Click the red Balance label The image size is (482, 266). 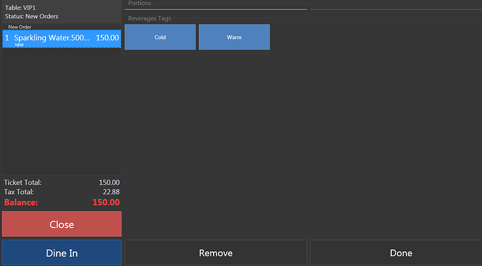pos(21,202)
